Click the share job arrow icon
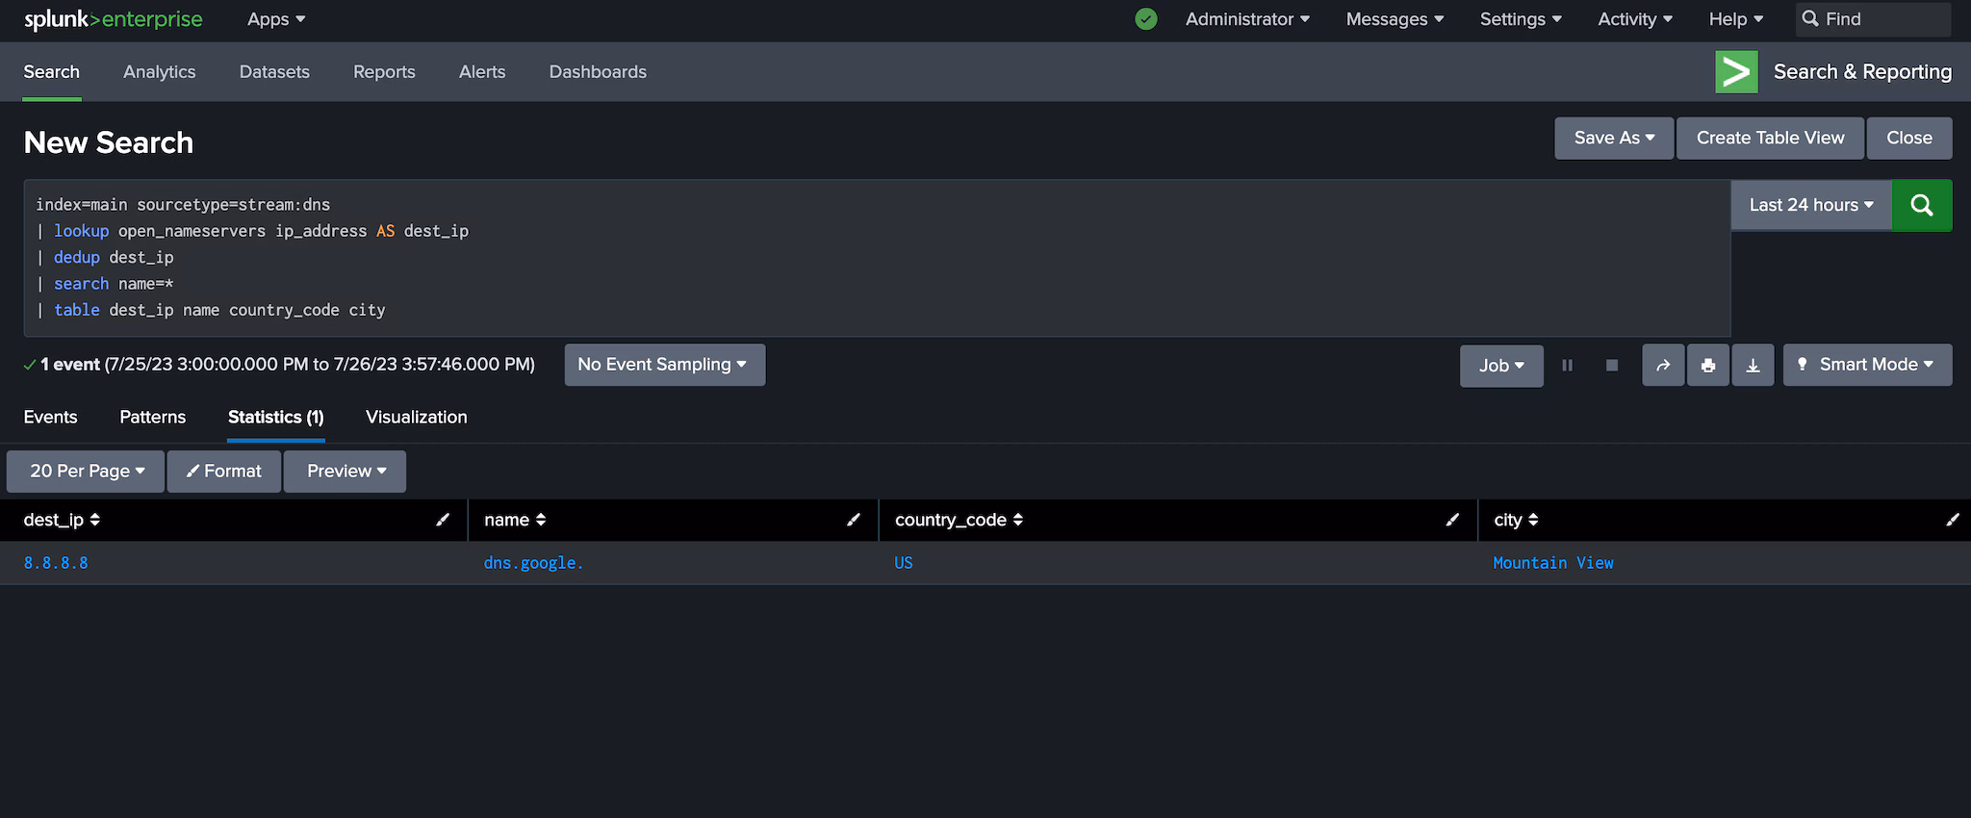The height and width of the screenshot is (818, 1971). pos(1662,366)
